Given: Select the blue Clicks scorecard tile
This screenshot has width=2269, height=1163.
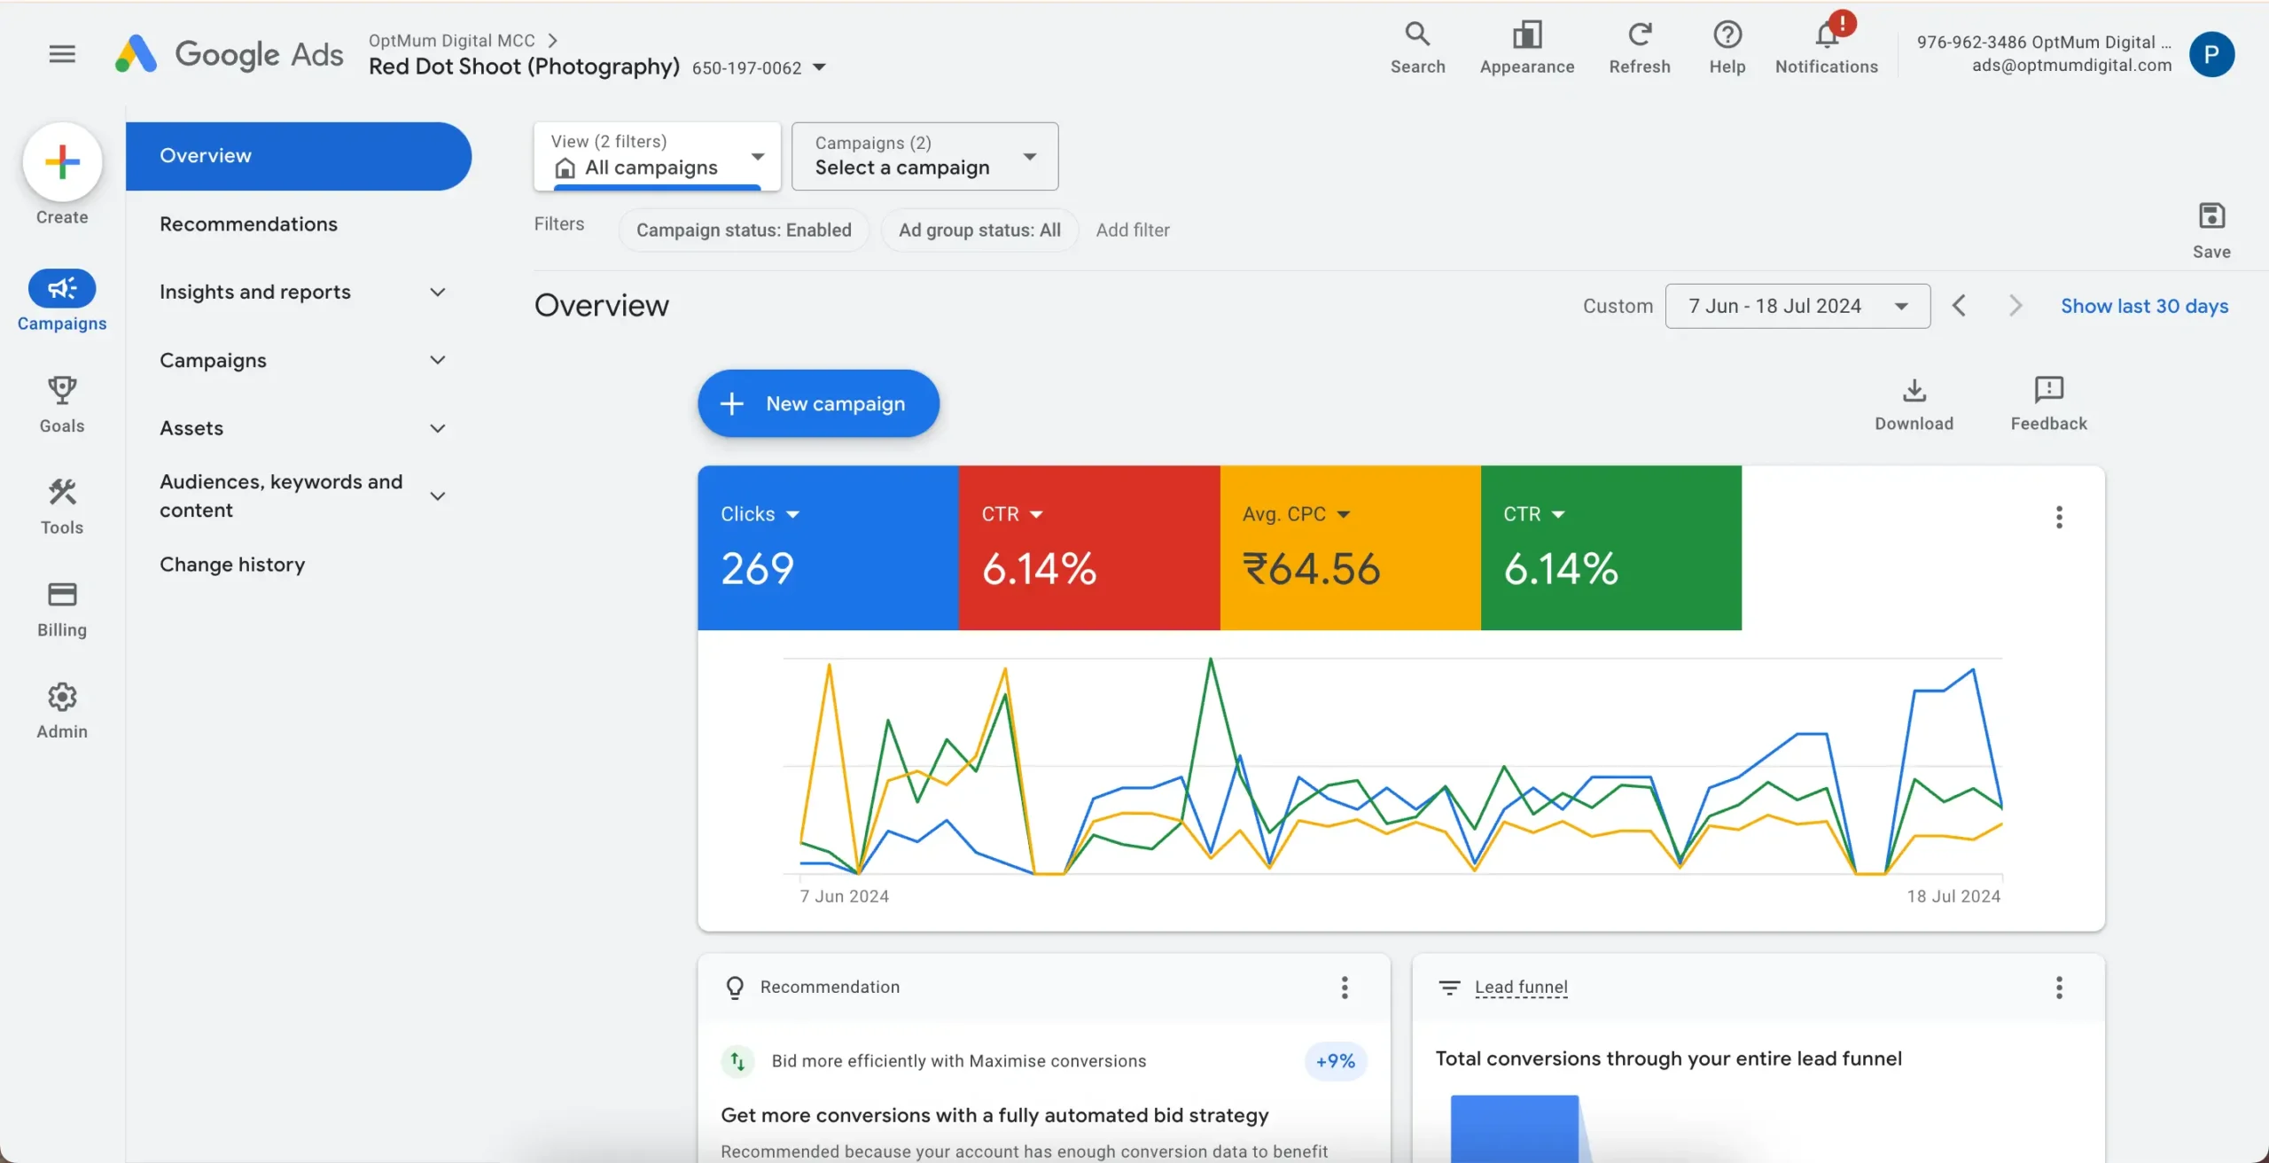Looking at the screenshot, I should tap(828, 548).
